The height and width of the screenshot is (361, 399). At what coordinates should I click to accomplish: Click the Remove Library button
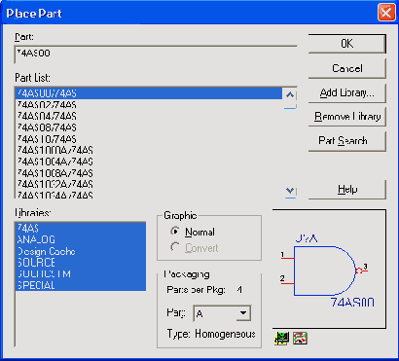pos(346,117)
